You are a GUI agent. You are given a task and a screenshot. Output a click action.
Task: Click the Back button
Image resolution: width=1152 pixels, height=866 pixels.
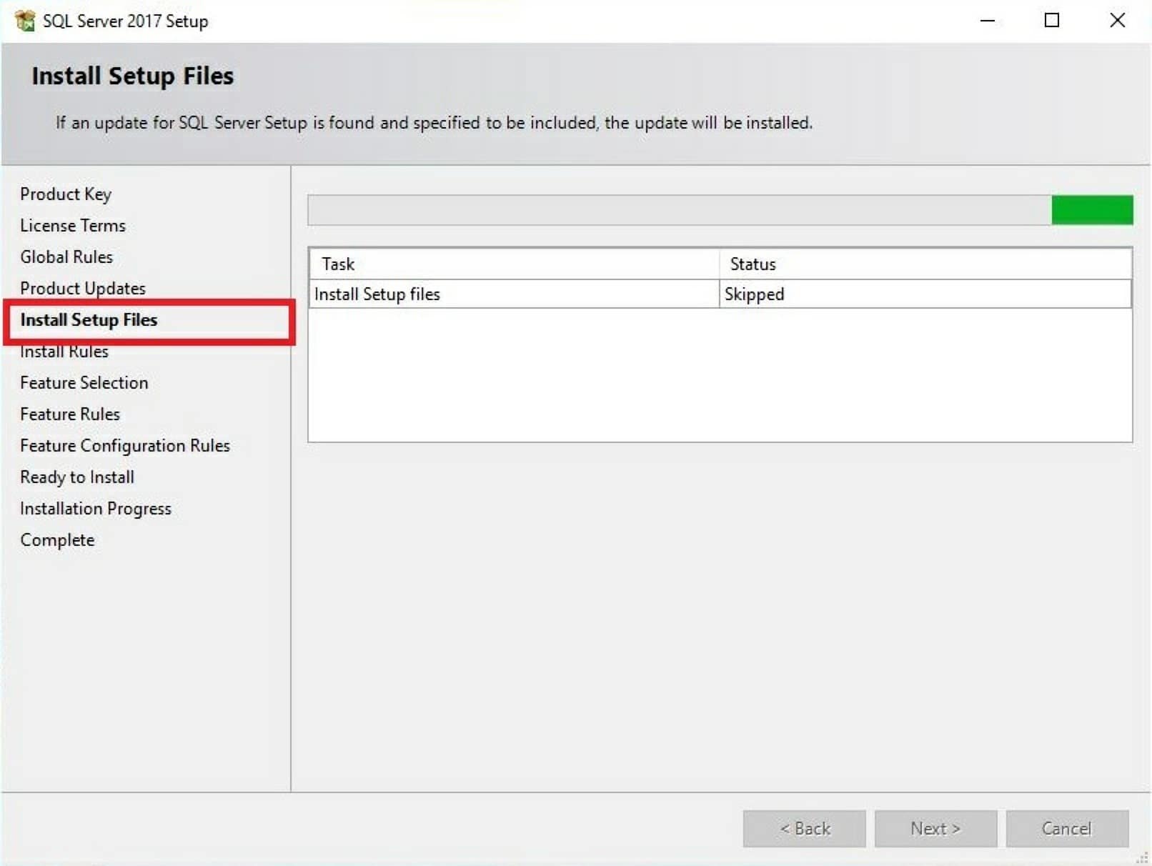(x=804, y=829)
